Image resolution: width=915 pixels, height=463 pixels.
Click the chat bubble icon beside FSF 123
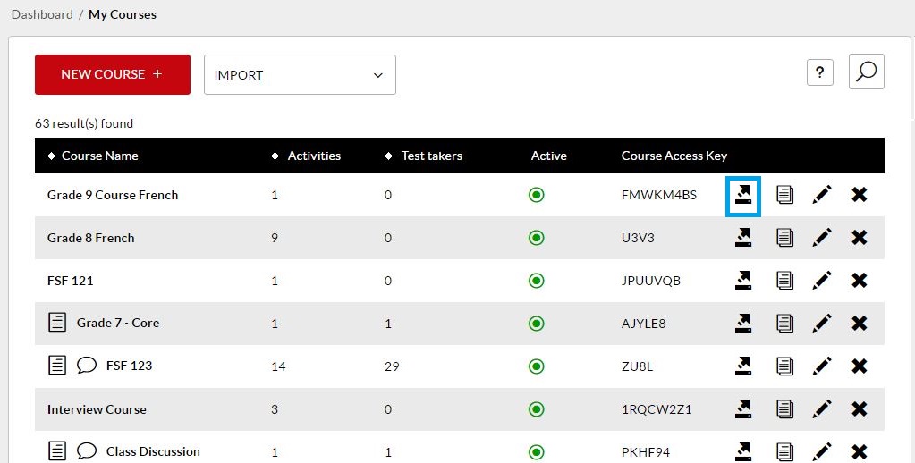point(87,366)
